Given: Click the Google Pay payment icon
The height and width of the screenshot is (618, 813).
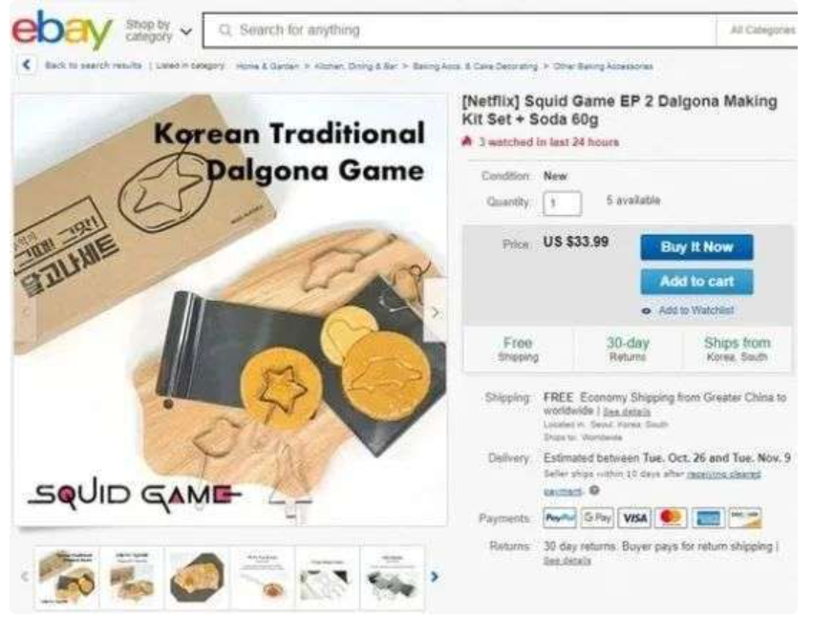Looking at the screenshot, I should pos(597,518).
